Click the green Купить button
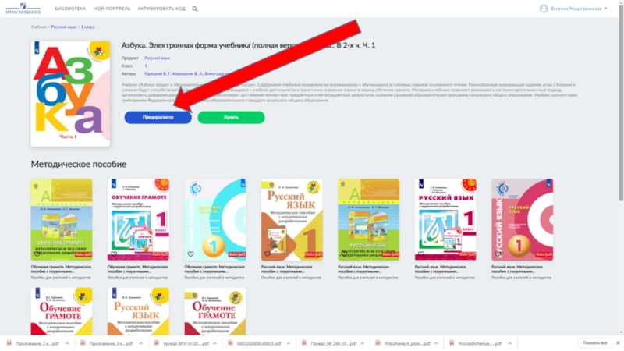Image resolution: width=624 pixels, height=351 pixels. click(x=231, y=118)
